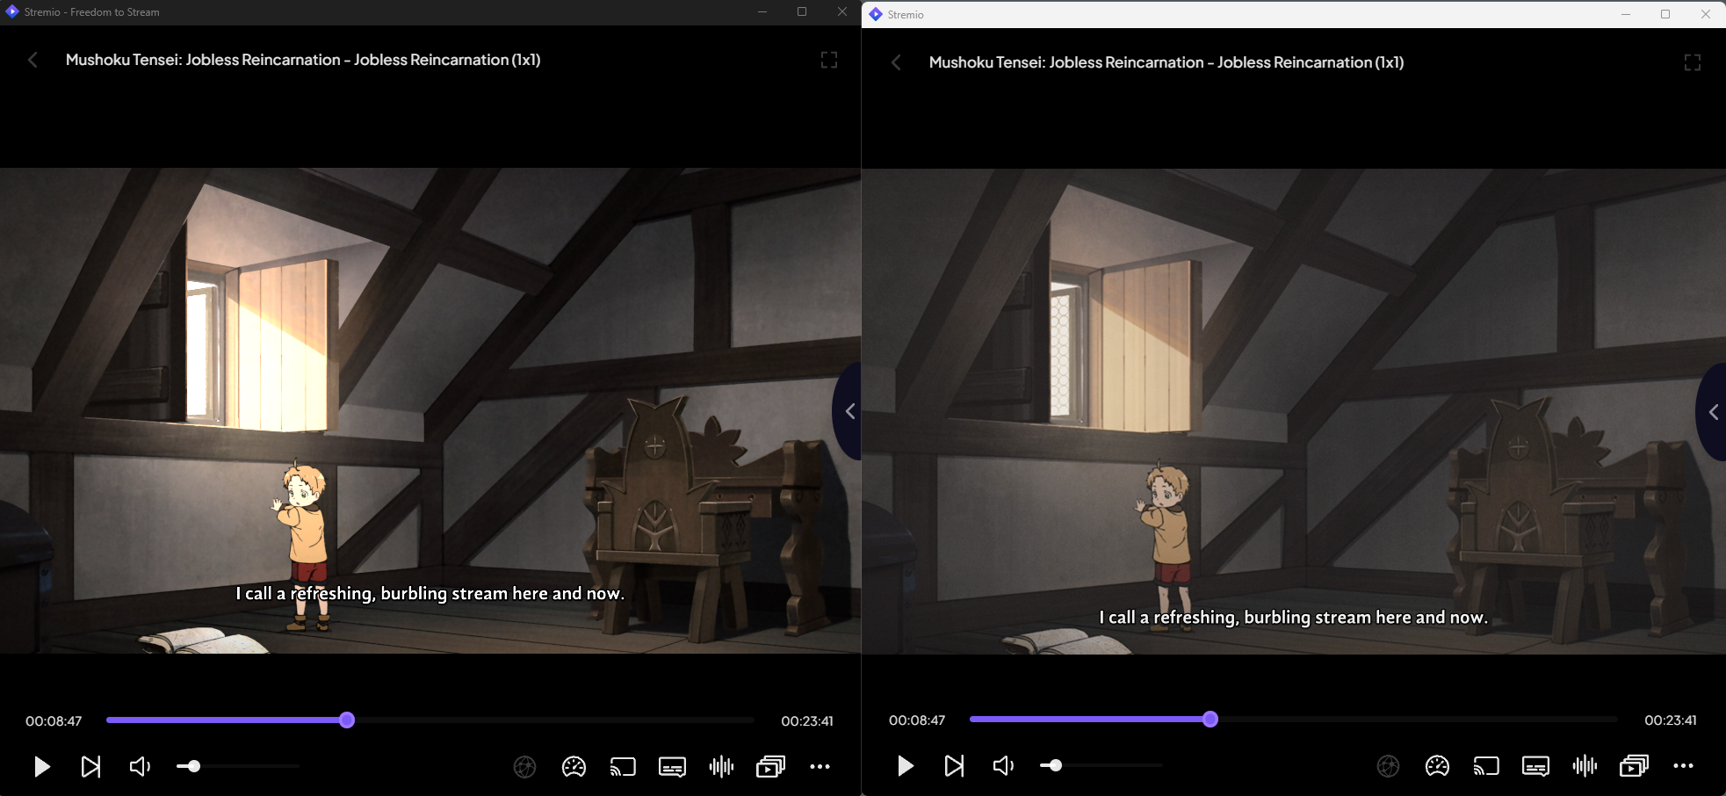
Task: Close the right-hand Stremio window
Action: tap(1706, 14)
